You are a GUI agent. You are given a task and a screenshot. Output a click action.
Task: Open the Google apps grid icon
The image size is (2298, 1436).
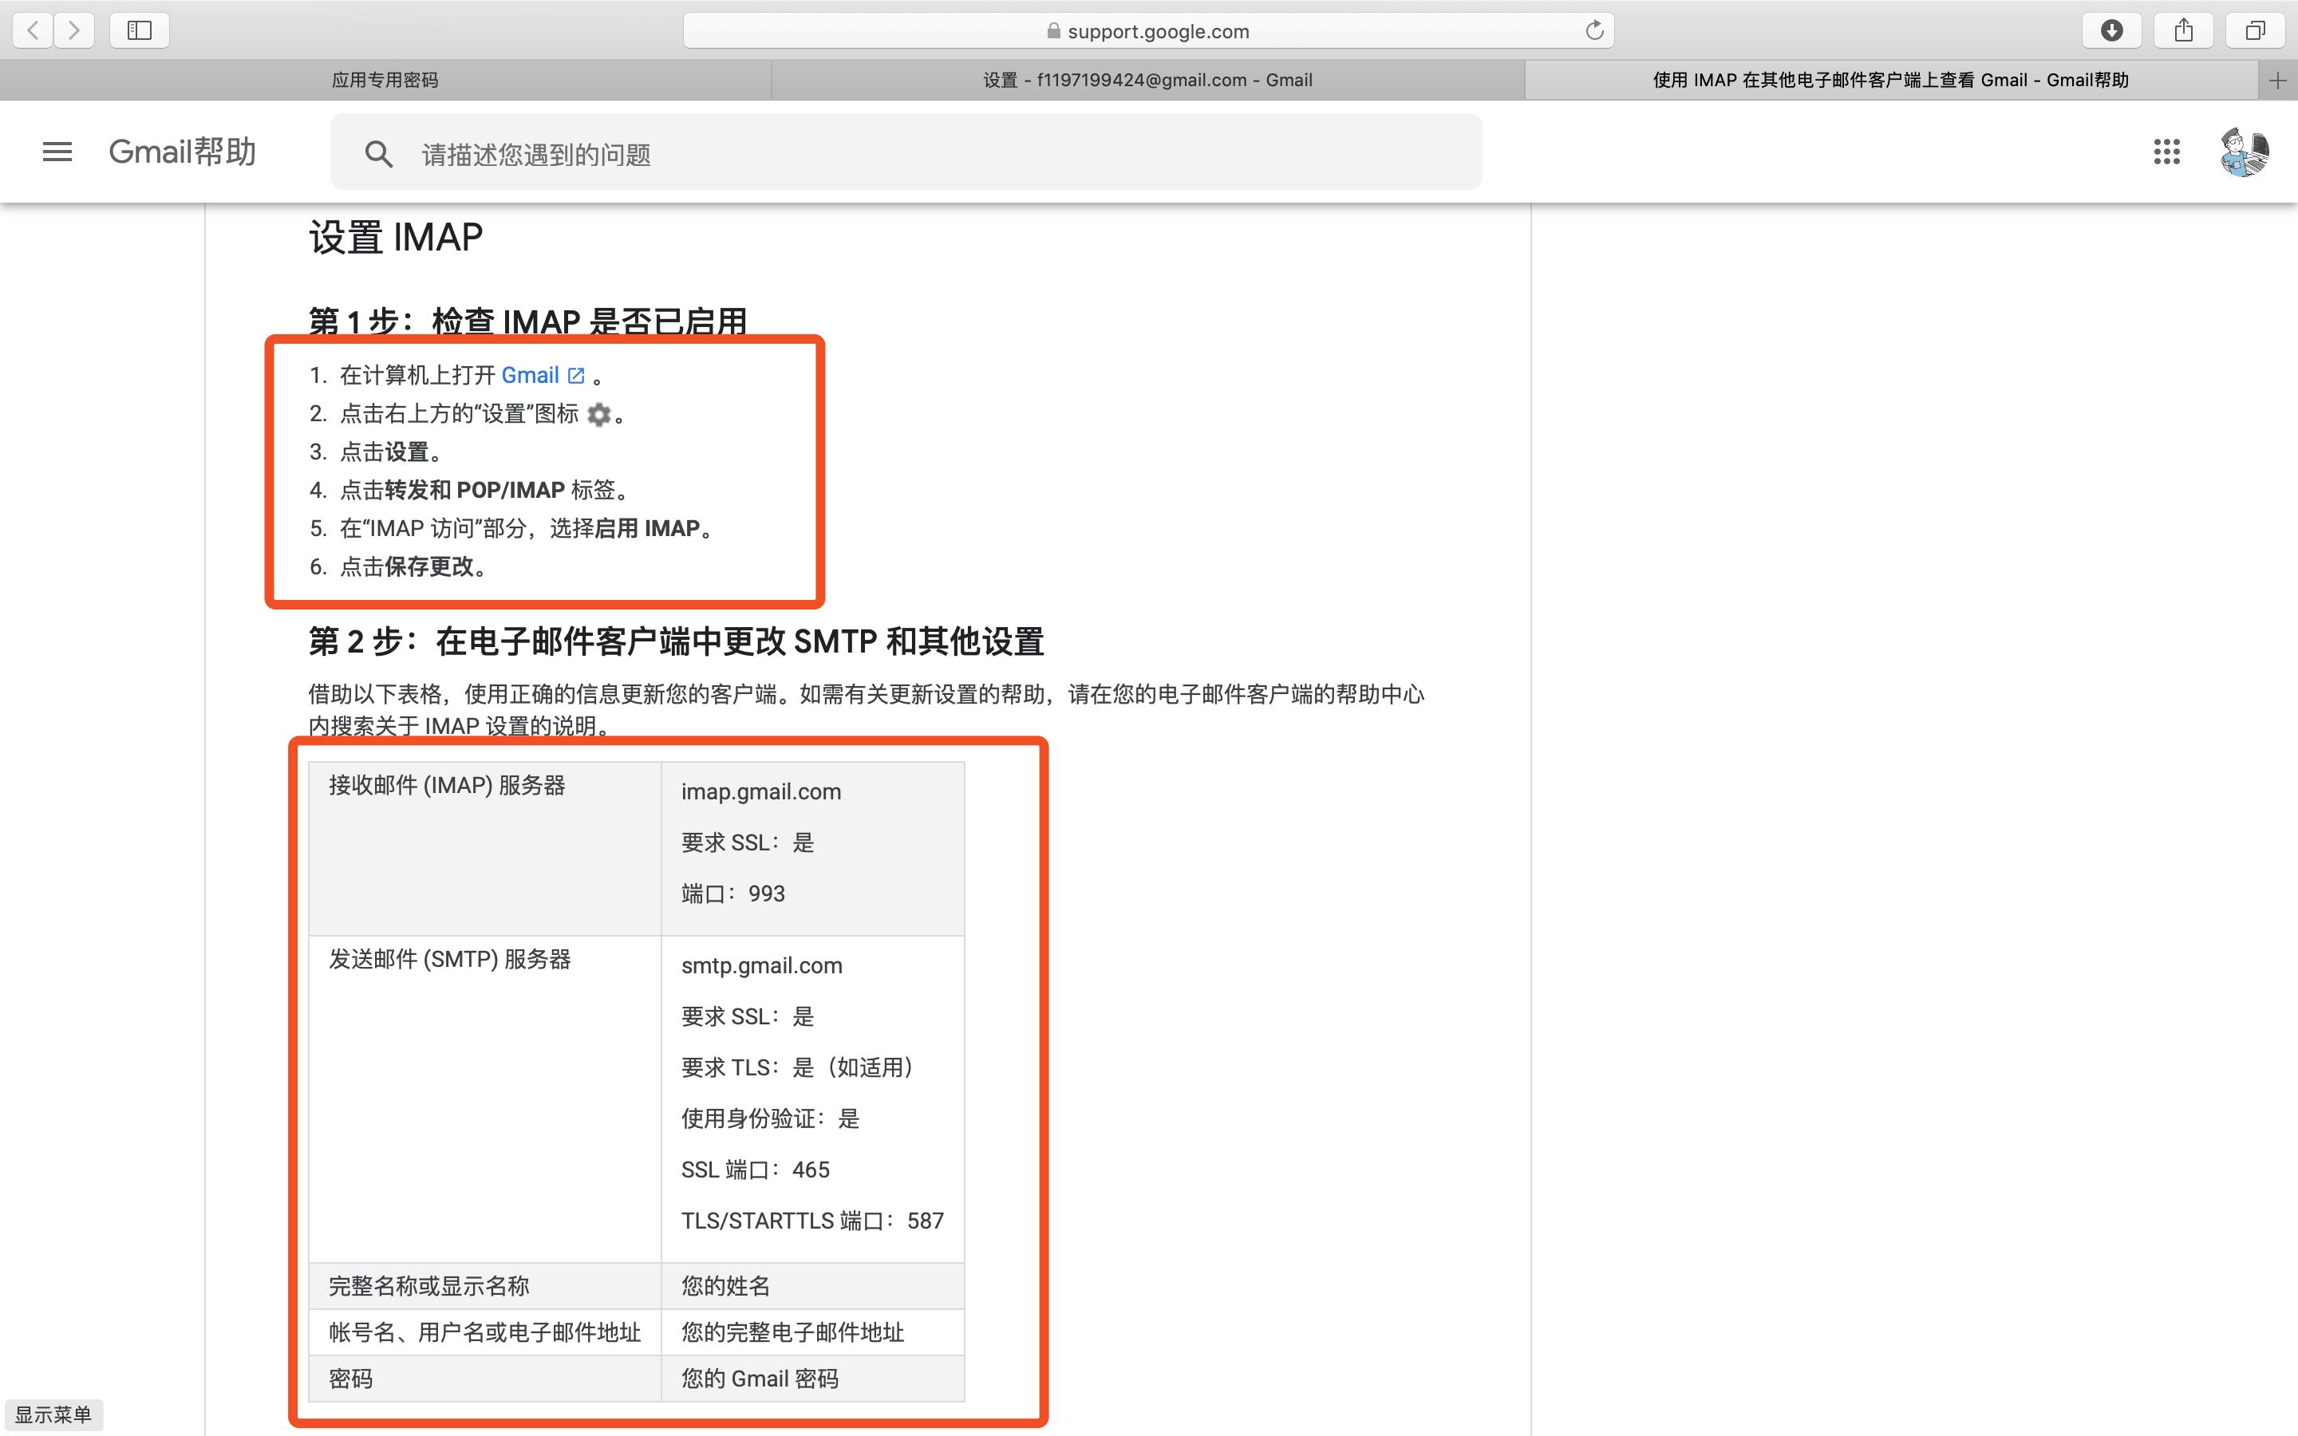pyautogui.click(x=2168, y=152)
